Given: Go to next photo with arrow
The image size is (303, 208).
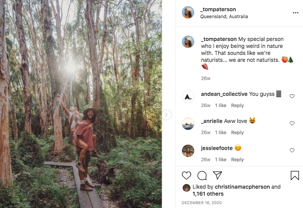Looking at the screenshot, I should coord(166,115).
